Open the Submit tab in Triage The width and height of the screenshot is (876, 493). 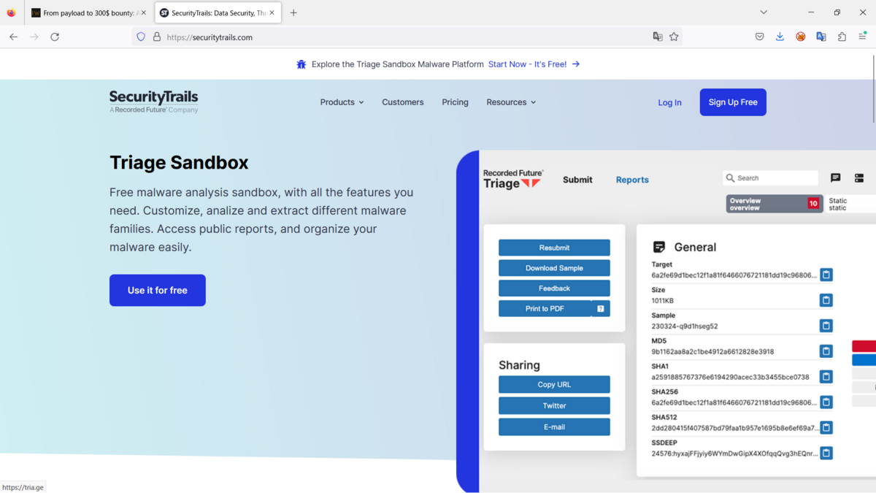[577, 180]
